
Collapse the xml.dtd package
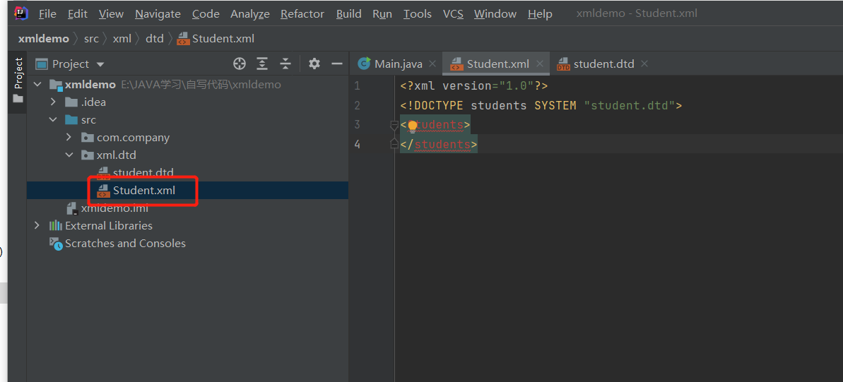click(x=69, y=155)
